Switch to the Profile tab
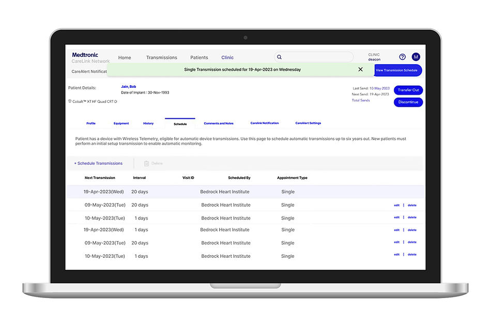This screenshot has height=326, width=491. pyautogui.click(x=91, y=123)
